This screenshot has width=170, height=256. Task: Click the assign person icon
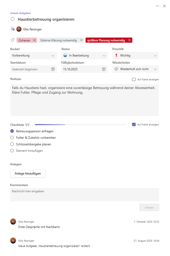point(12,29)
